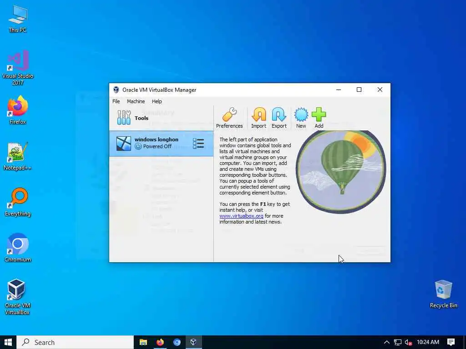Screen dimensions: 466x349
Task: Select the Everything search desktop shortcut
Action: 18,202
